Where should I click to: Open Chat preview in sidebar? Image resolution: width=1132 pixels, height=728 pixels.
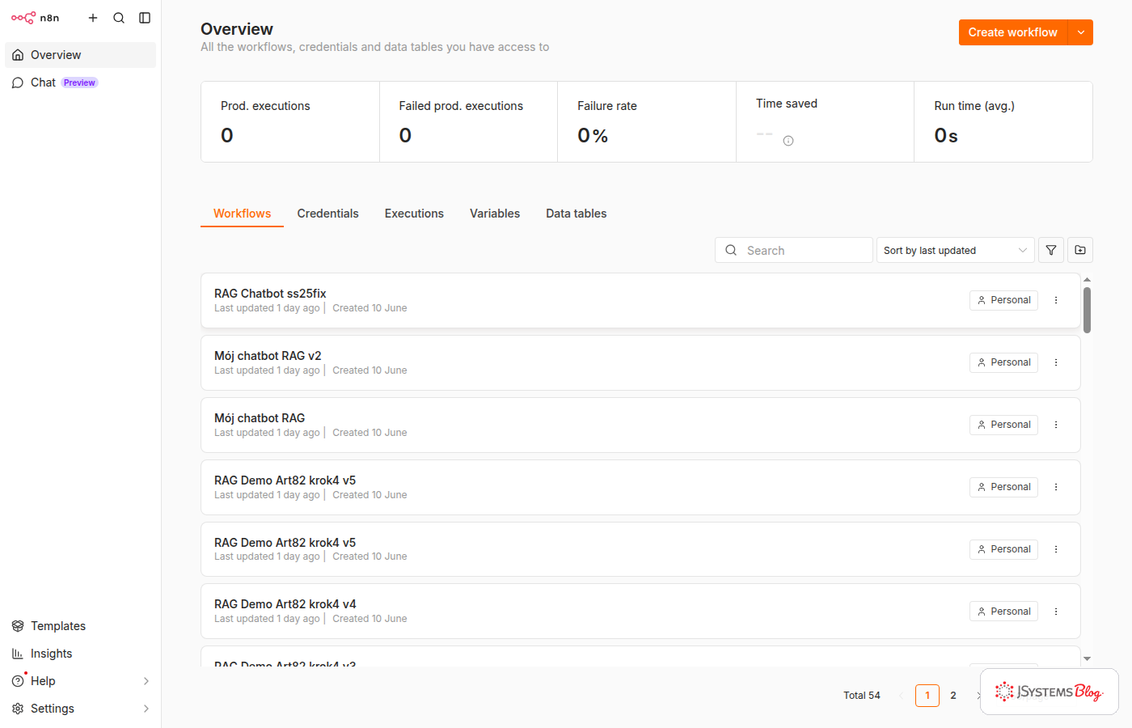pos(80,83)
